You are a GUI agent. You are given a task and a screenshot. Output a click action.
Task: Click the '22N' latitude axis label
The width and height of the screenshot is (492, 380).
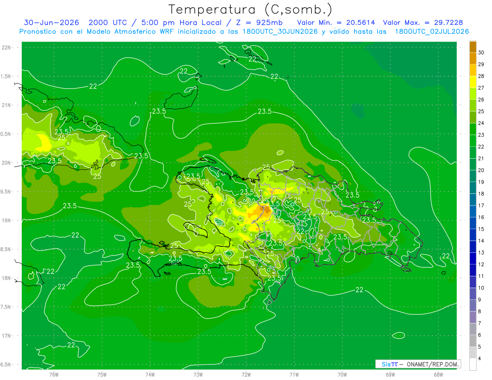7,48
